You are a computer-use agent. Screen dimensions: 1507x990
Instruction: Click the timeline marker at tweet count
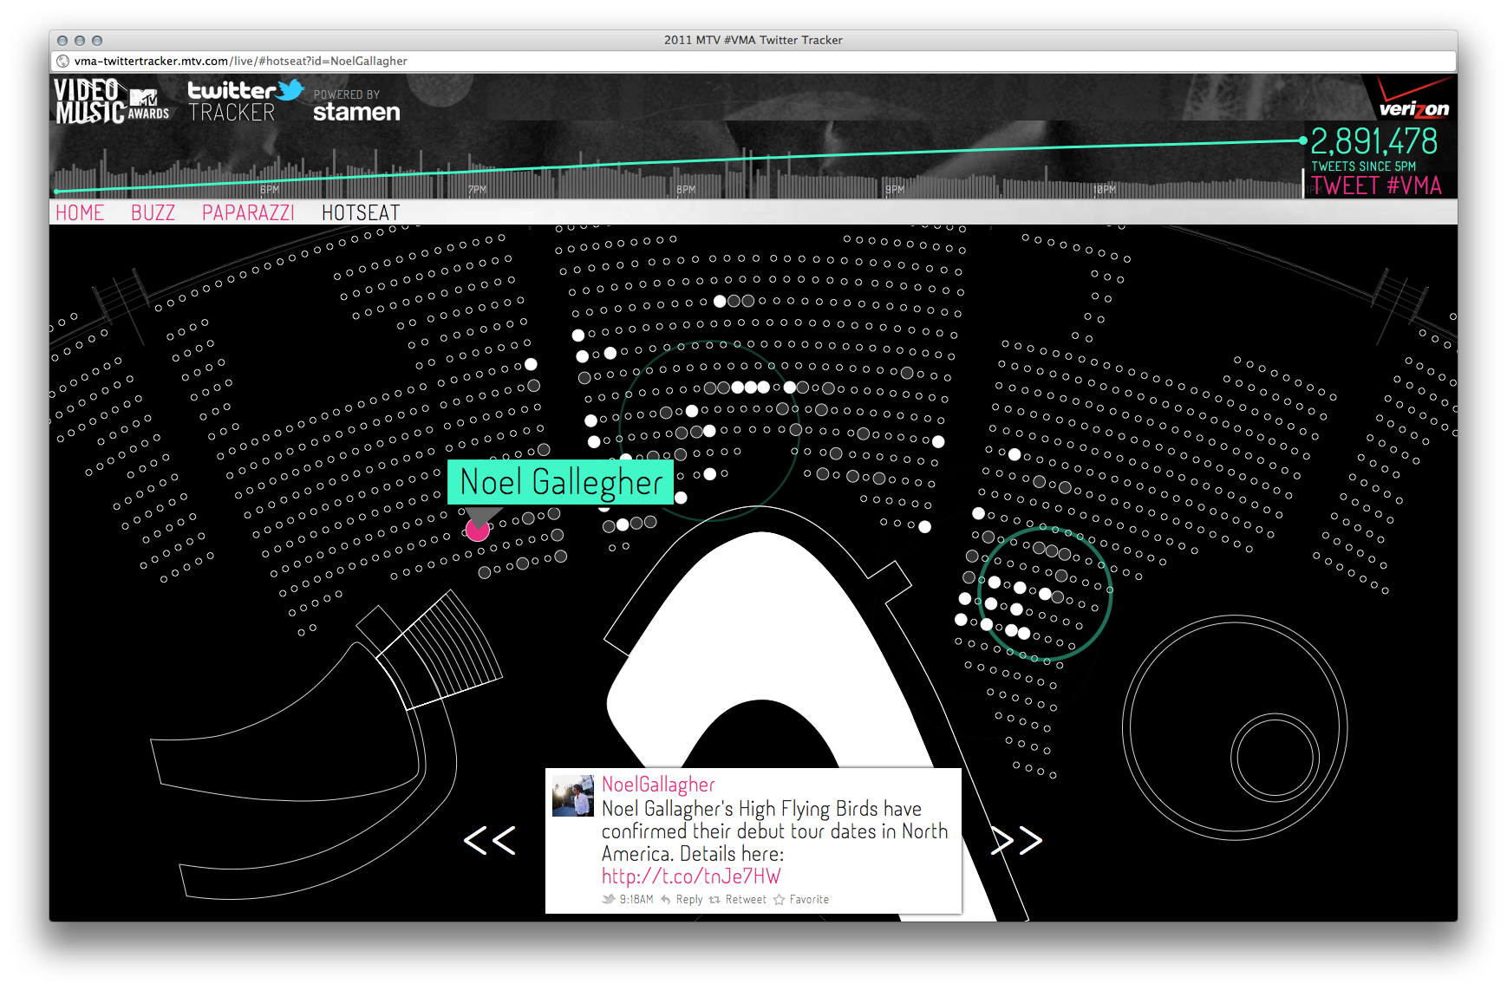pos(1302,140)
